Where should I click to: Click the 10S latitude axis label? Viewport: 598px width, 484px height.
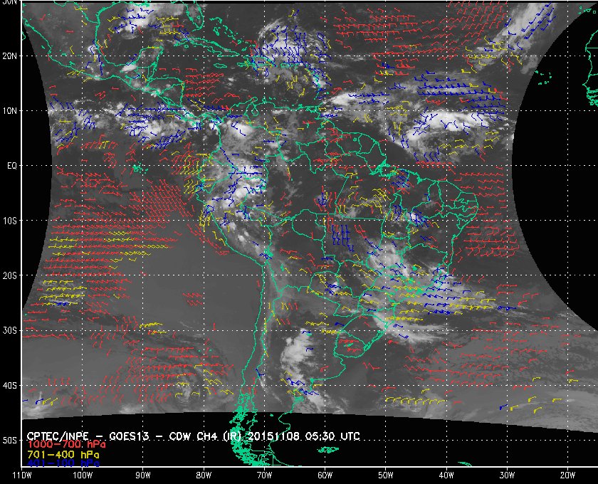(10, 221)
